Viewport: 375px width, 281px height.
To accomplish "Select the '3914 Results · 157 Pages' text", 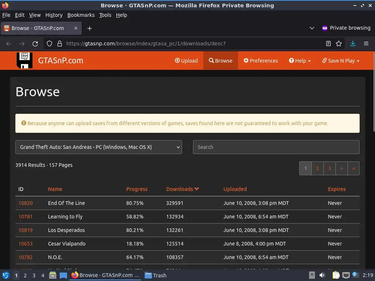I will 44,165.
